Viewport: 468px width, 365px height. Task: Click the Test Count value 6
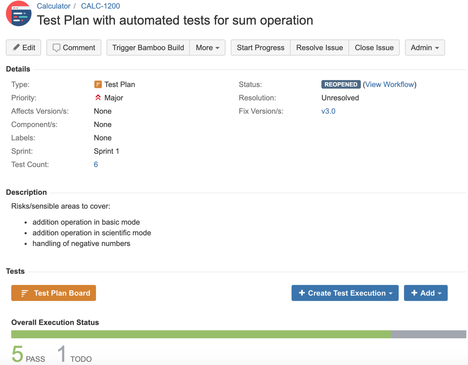pyautogui.click(x=96, y=164)
